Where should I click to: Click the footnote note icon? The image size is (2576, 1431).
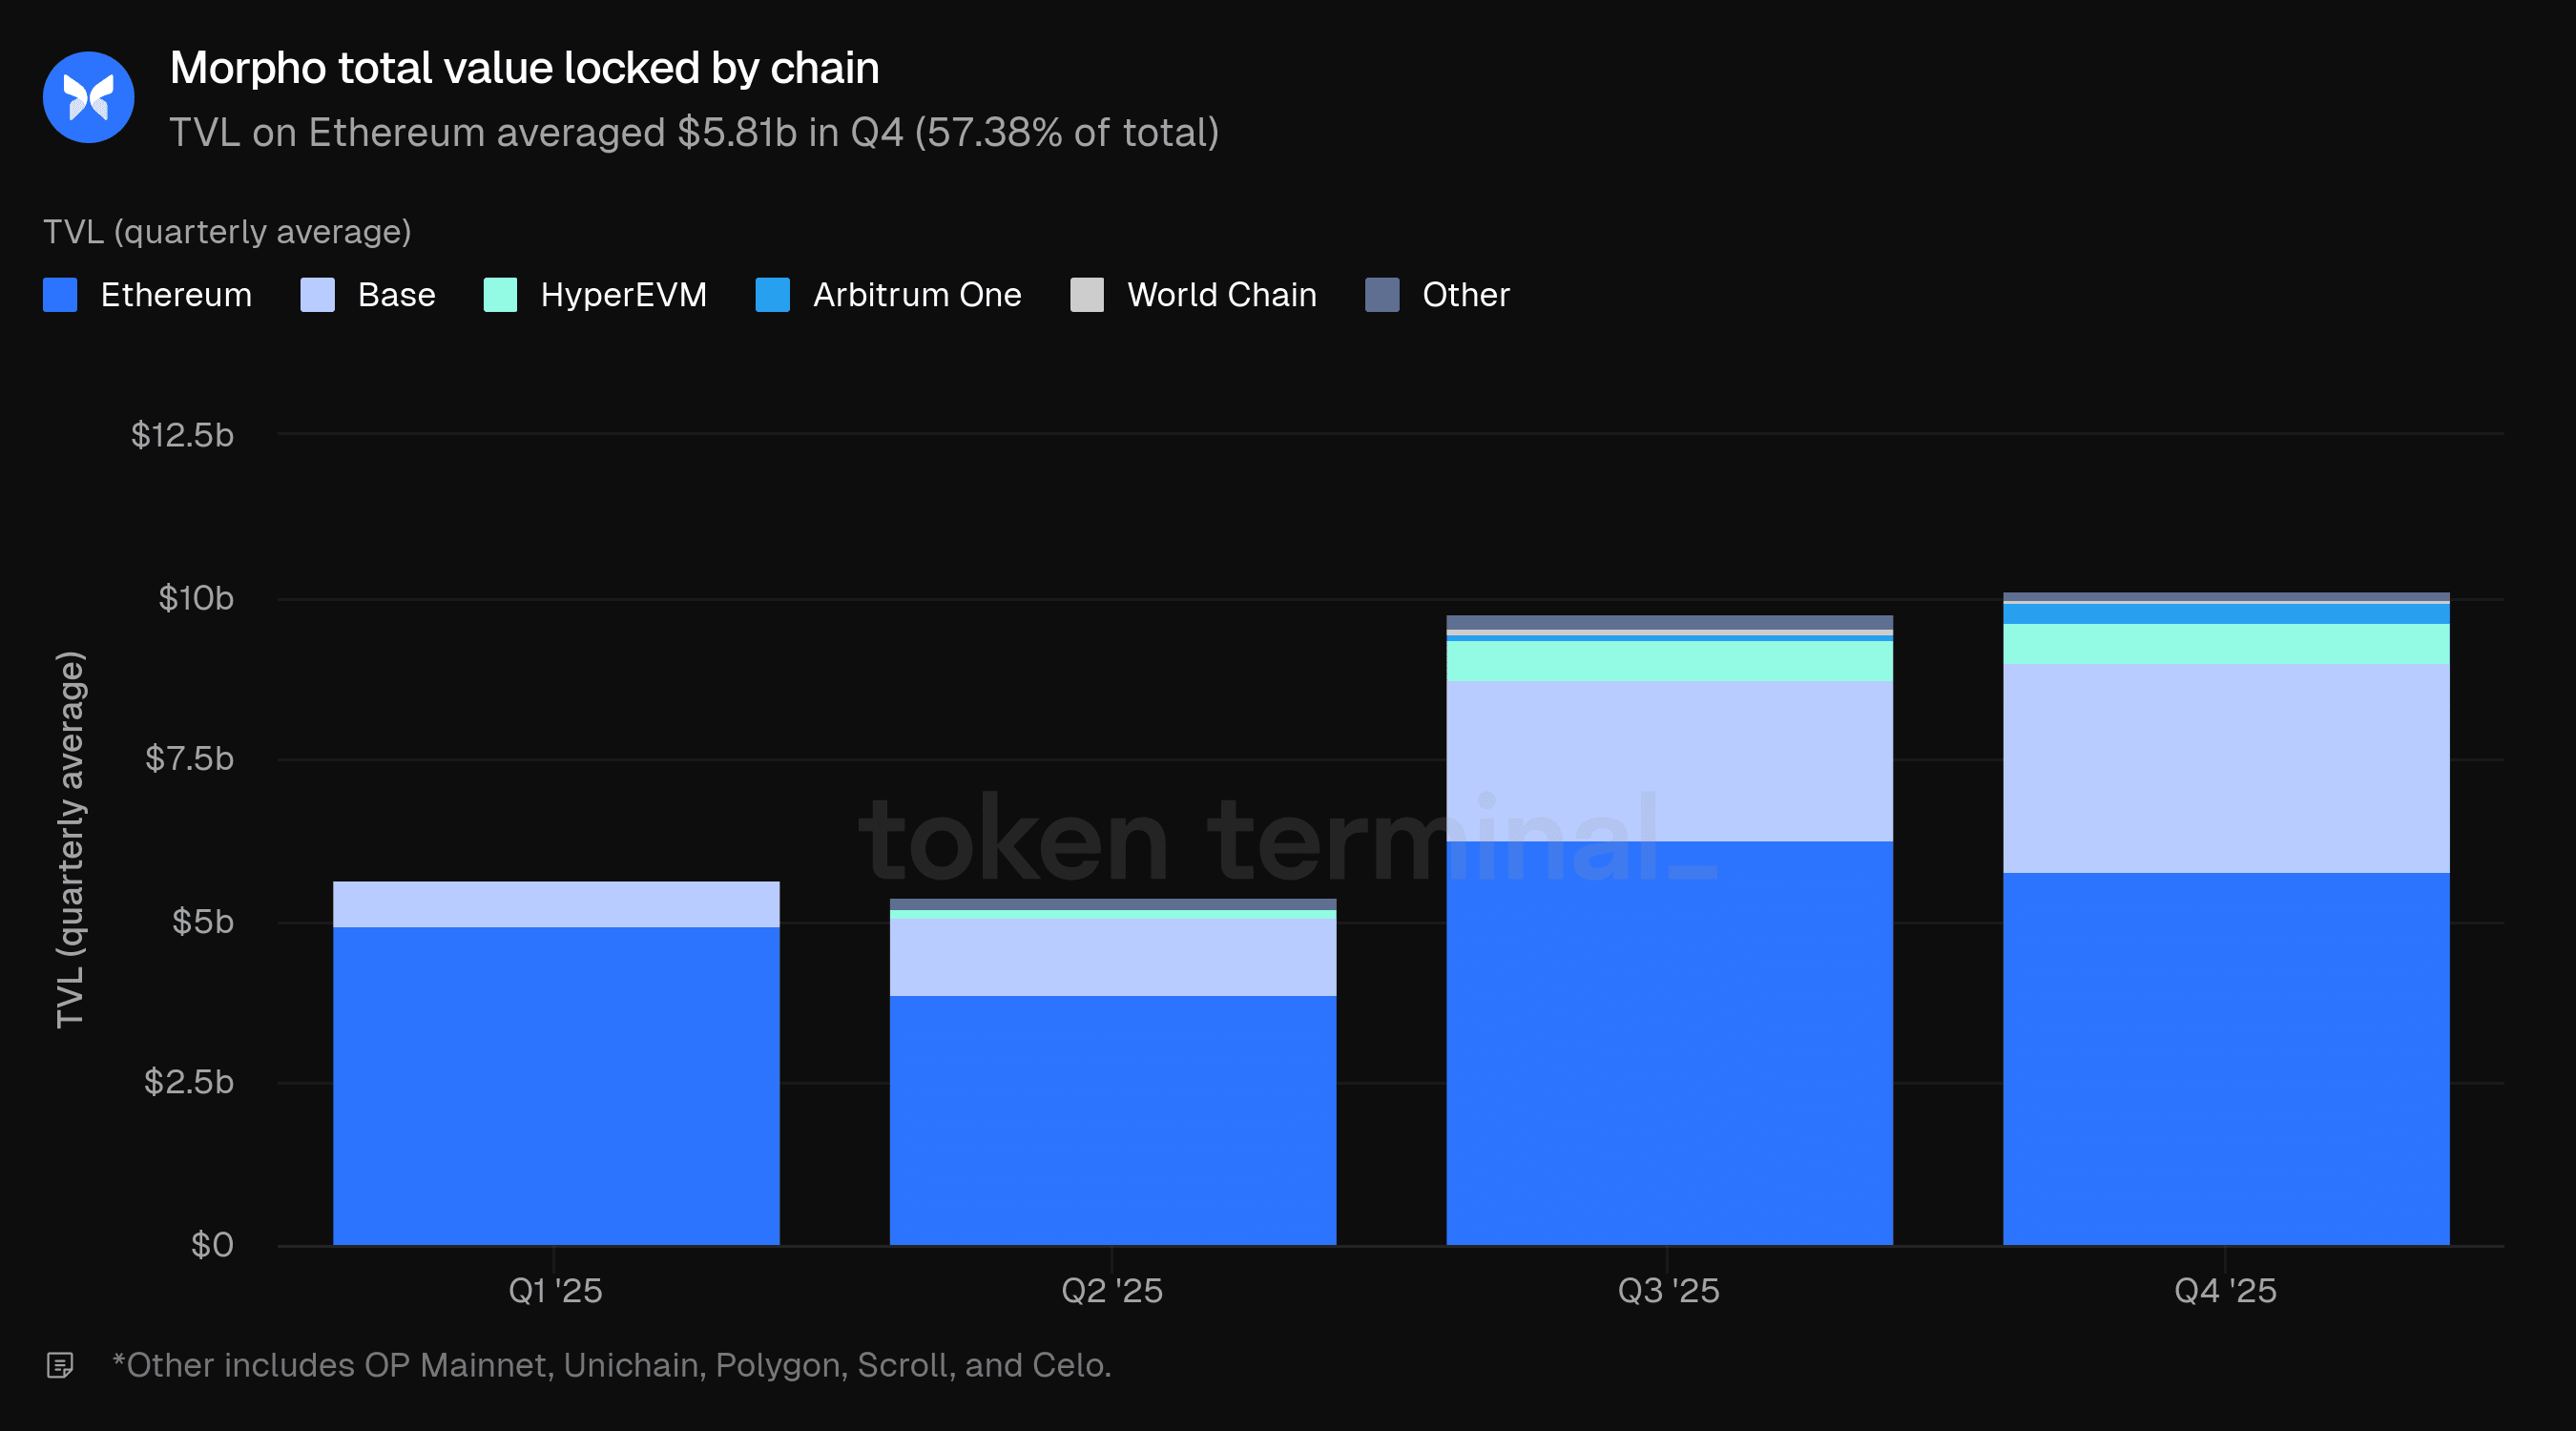[x=60, y=1364]
